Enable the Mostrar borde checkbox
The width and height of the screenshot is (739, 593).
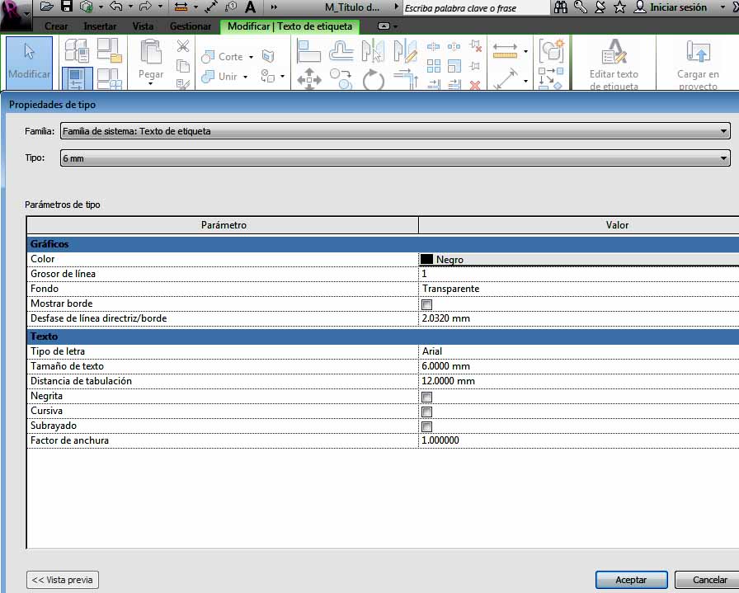click(426, 304)
